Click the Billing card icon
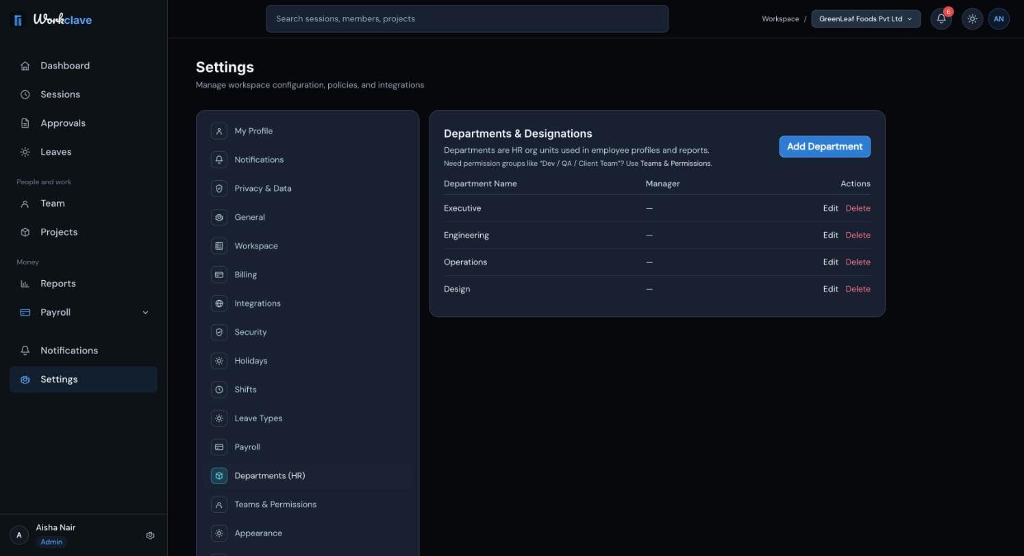This screenshot has width=1024, height=556. [x=219, y=275]
